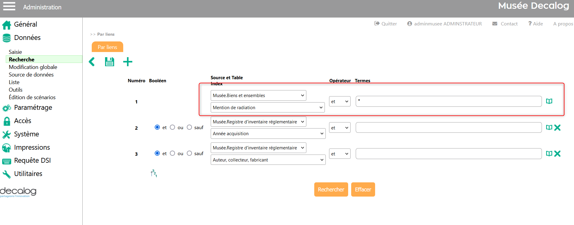
Task: Open the 'Par liens' tab
Action: (107, 47)
